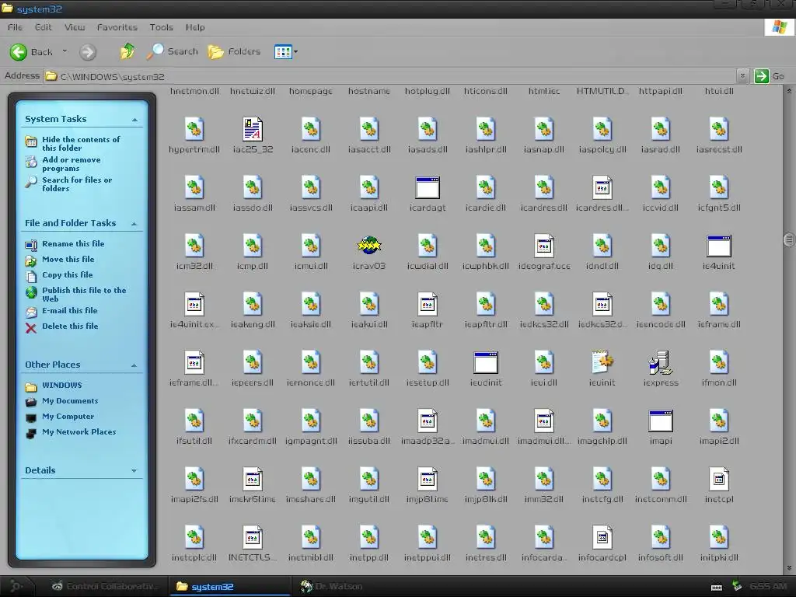This screenshot has height=597, width=796.
Task: Click Publish this file to the Web
Action: coord(84,295)
